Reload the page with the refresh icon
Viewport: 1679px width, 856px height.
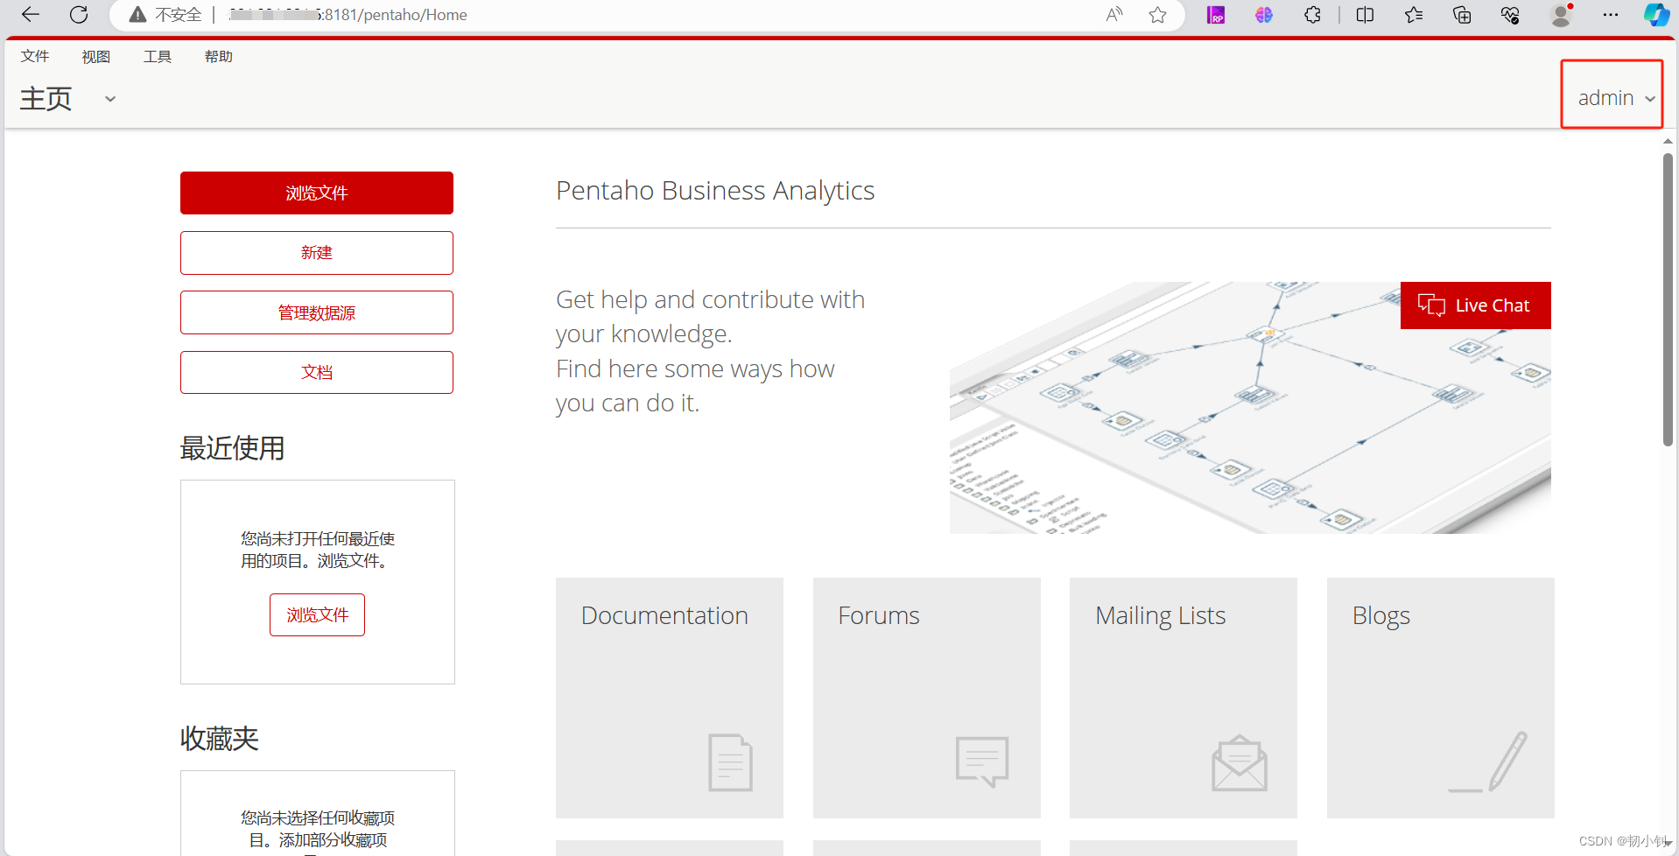tap(79, 15)
